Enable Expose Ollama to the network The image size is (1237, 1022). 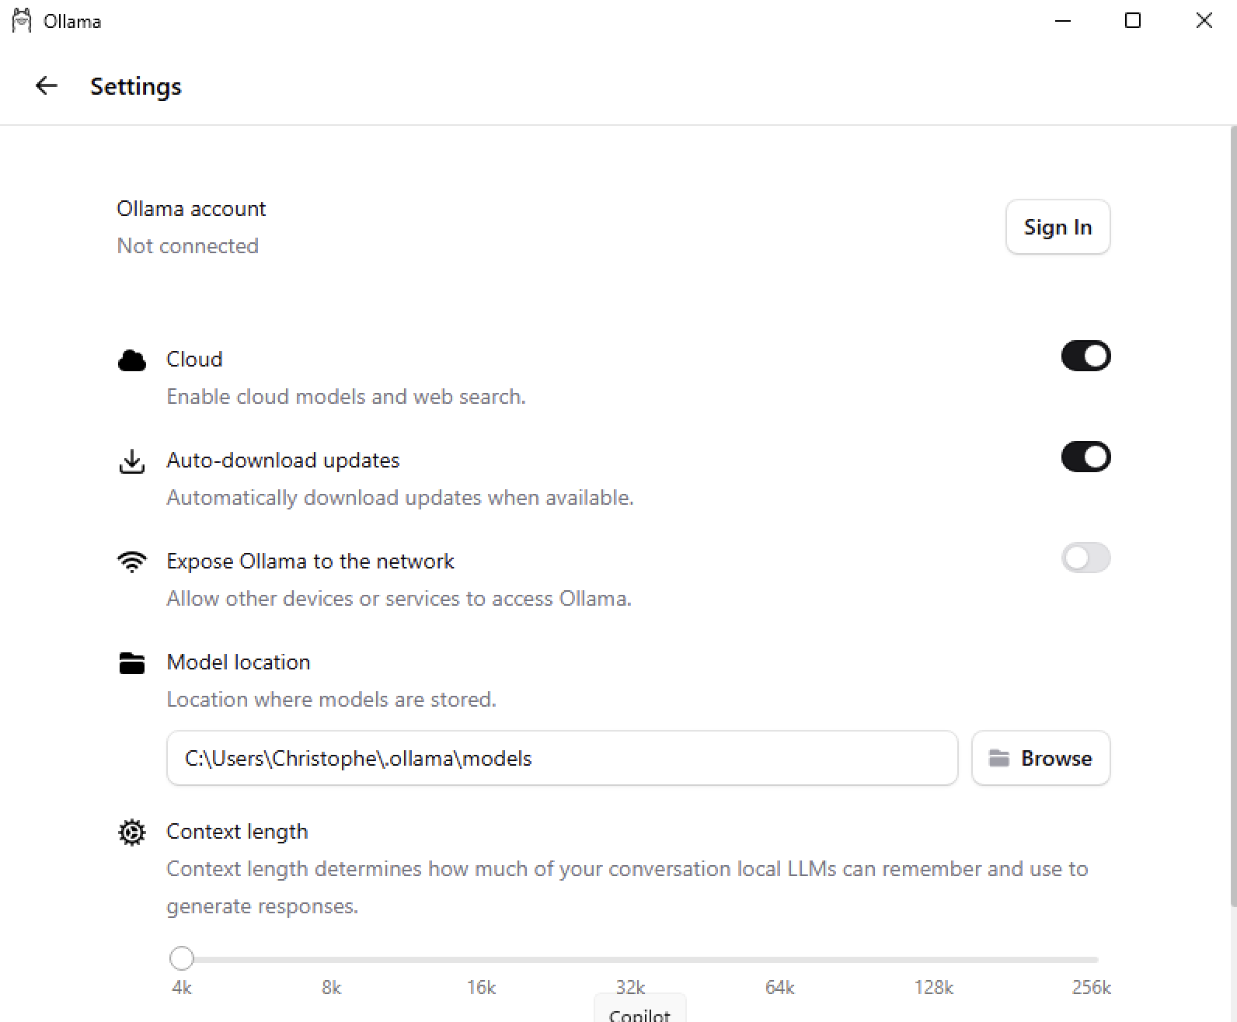coord(1085,558)
